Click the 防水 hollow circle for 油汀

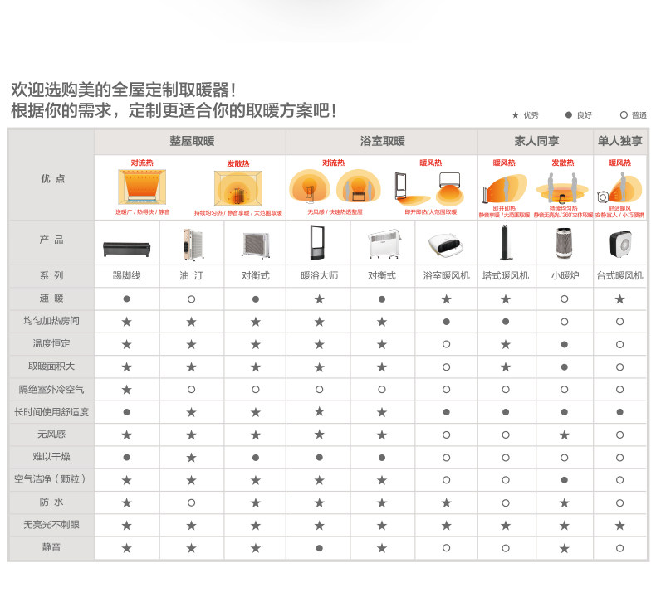[x=191, y=503]
